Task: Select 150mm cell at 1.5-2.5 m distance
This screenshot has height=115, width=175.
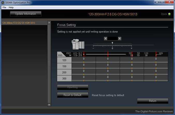Action: point(84,66)
